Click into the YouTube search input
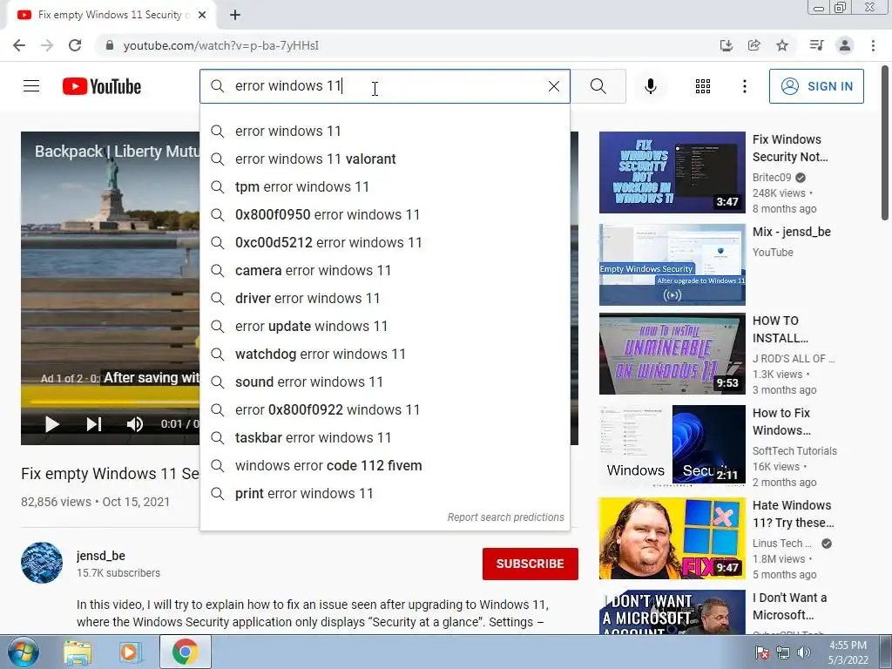This screenshot has width=892, height=669. point(387,86)
